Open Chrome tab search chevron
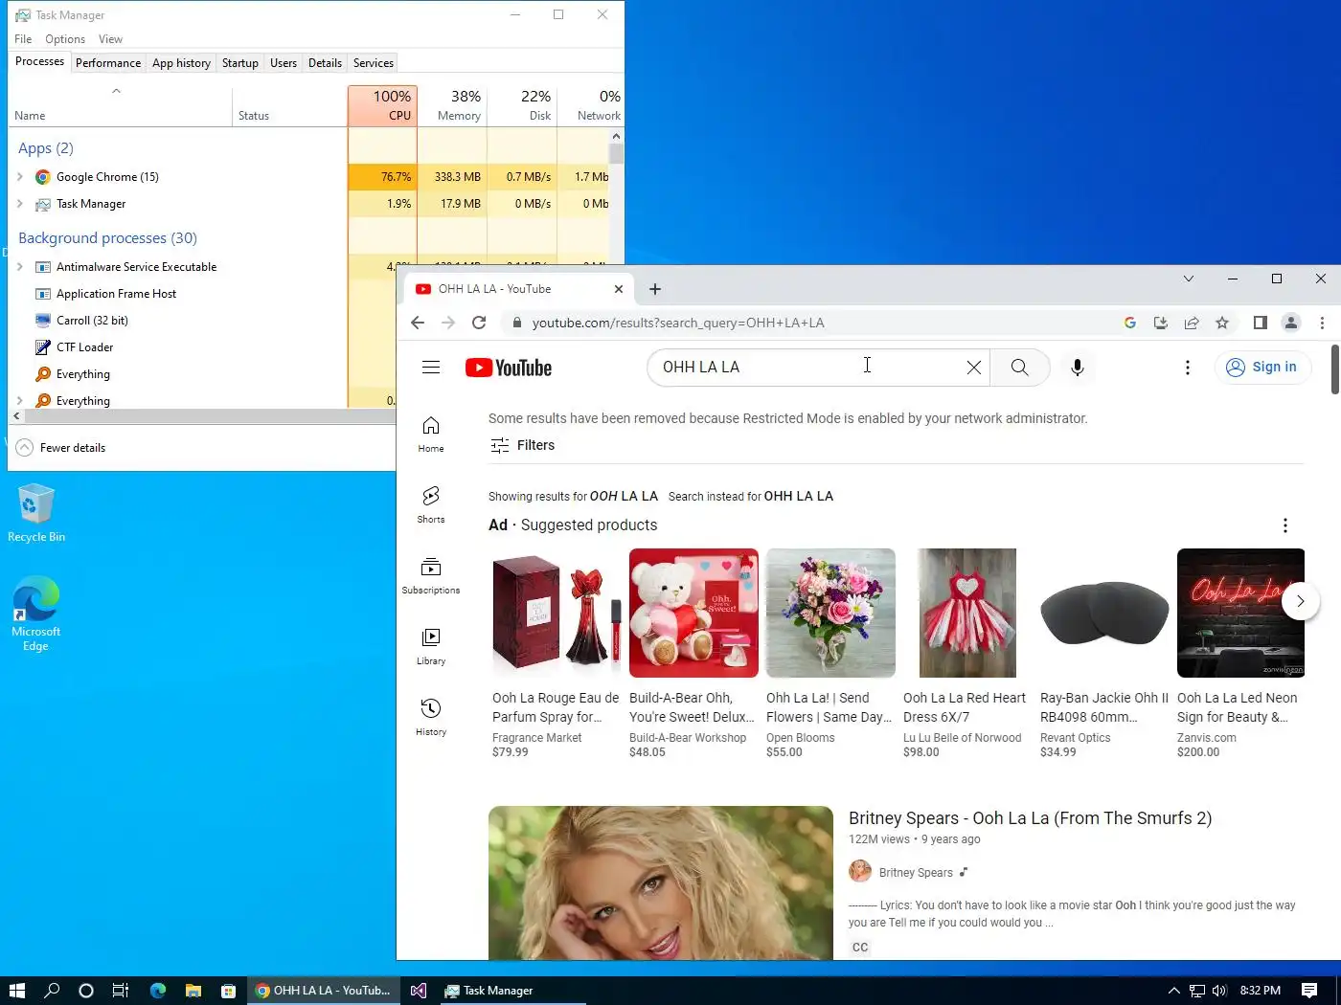 (1189, 279)
